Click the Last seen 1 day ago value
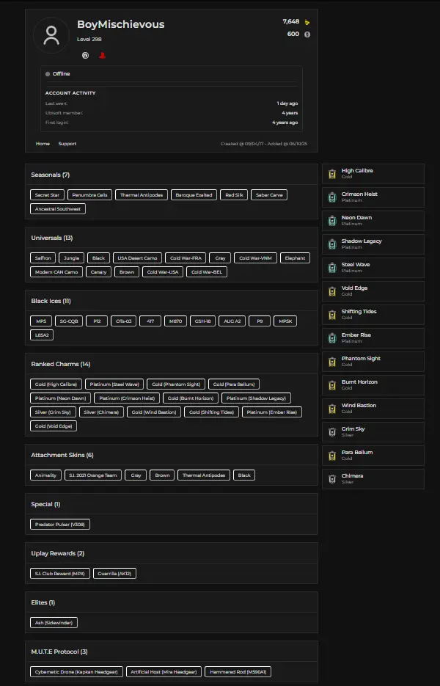This screenshot has height=686, width=440. 287,103
